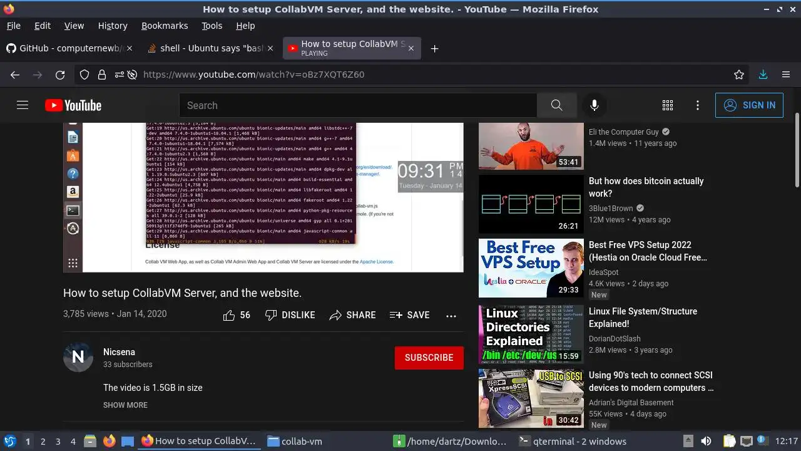Click the autoplay-blocked icon in address bar

[132, 75]
